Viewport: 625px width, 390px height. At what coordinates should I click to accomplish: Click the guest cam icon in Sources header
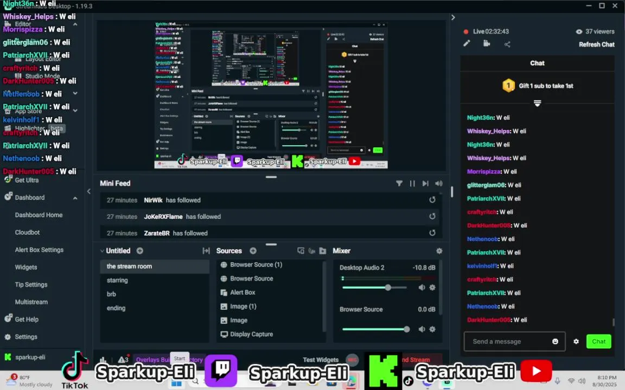[x=312, y=251]
